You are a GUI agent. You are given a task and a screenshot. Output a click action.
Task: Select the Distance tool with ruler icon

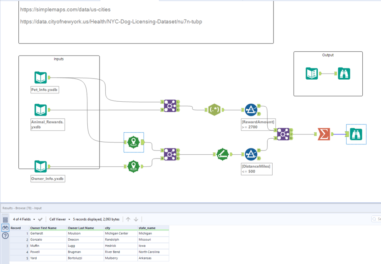(x=223, y=154)
